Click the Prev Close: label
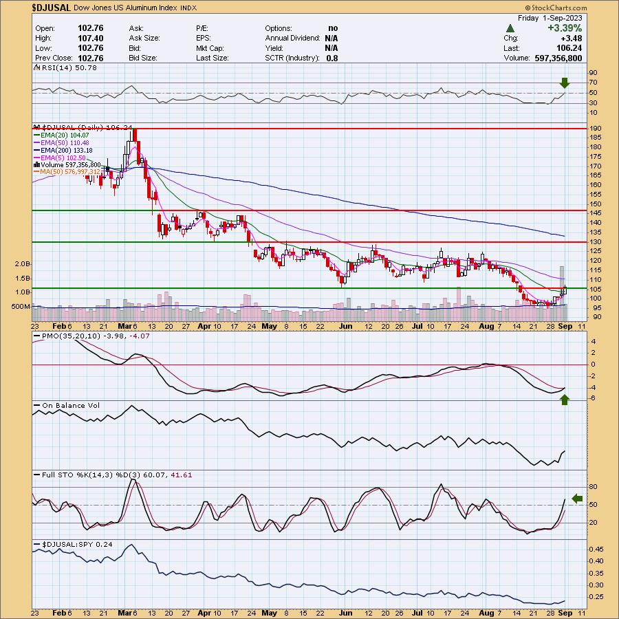 click(x=52, y=58)
